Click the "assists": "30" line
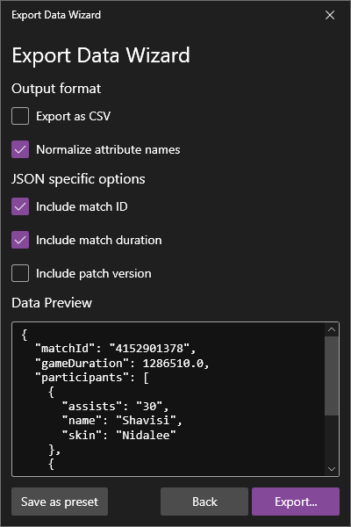Viewport: 351px width, 527px height. tap(115, 407)
